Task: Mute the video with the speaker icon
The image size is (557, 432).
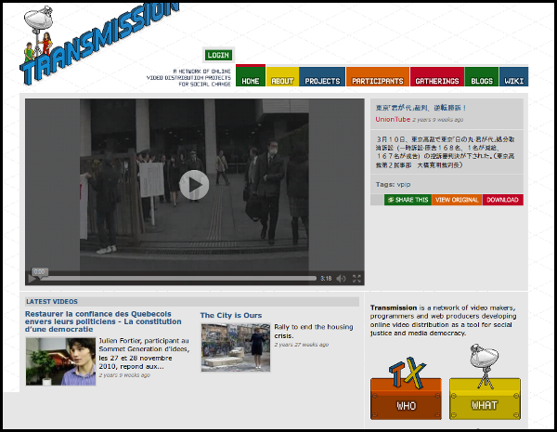Action: click(341, 278)
